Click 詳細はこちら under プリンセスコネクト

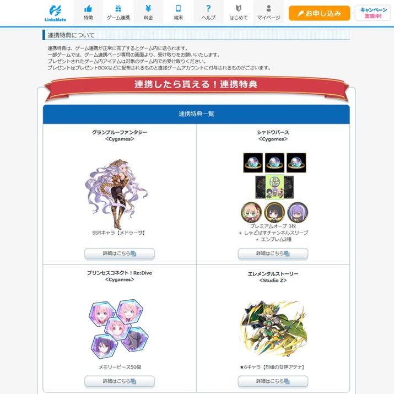(120, 381)
